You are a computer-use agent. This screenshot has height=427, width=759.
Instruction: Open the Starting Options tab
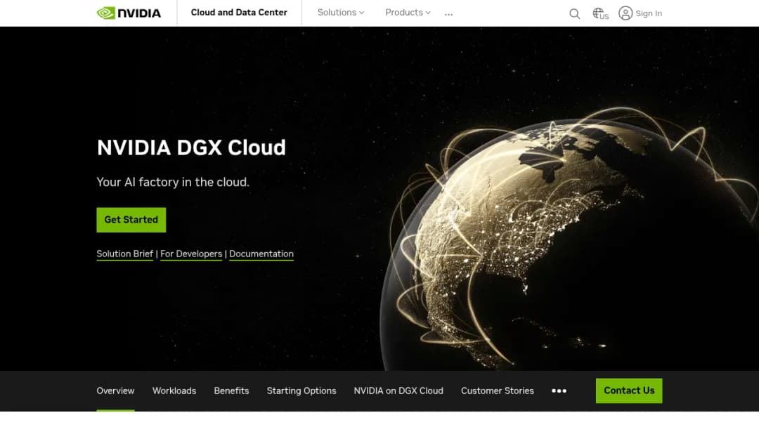pos(301,390)
